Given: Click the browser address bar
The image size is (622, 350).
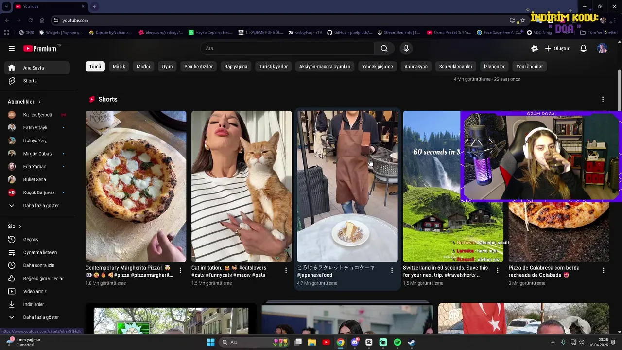Looking at the screenshot, I should pyautogui.click(x=282, y=20).
